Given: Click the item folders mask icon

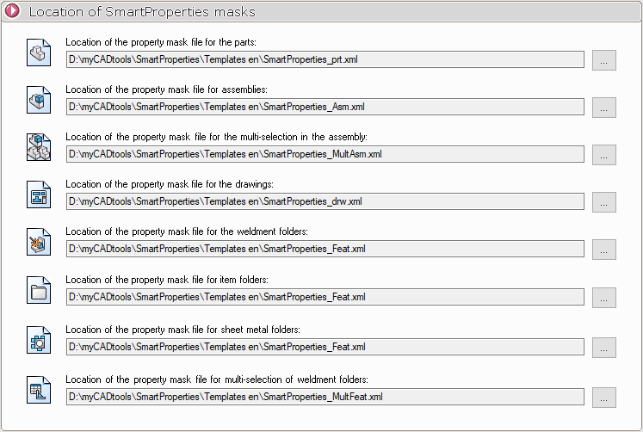Looking at the screenshot, I should (39, 290).
